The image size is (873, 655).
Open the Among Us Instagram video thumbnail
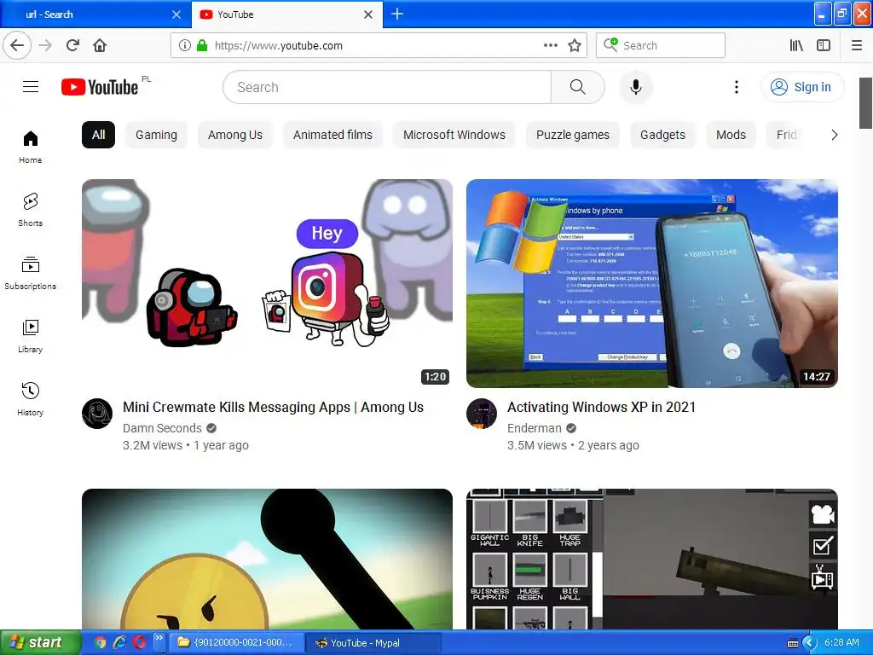267,283
